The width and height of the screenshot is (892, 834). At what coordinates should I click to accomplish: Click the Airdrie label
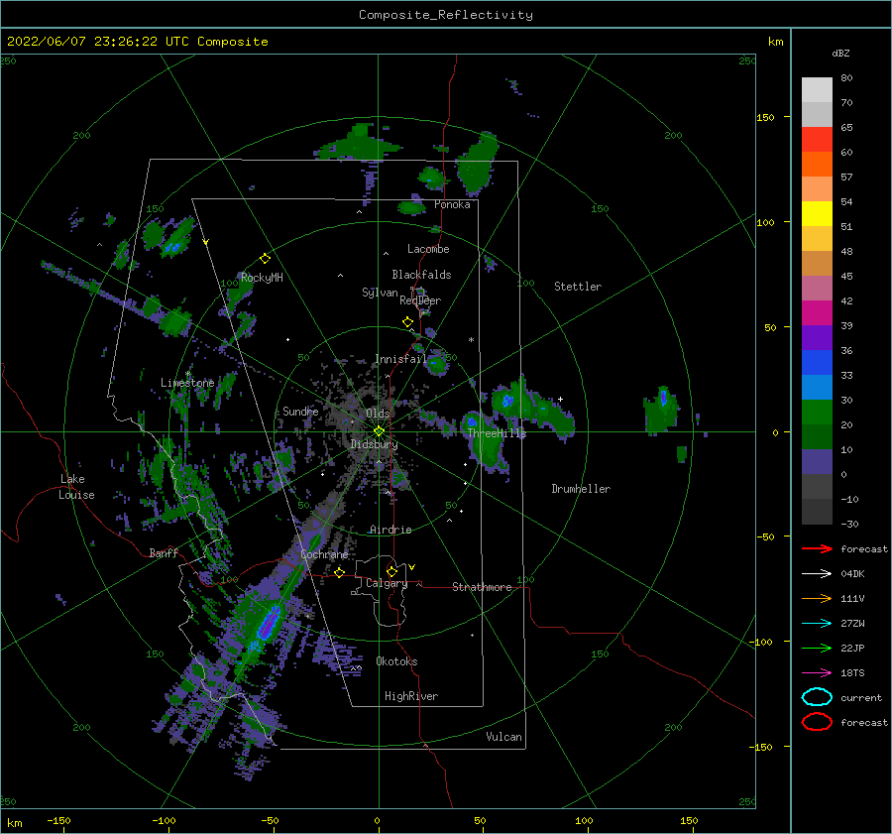tap(390, 530)
